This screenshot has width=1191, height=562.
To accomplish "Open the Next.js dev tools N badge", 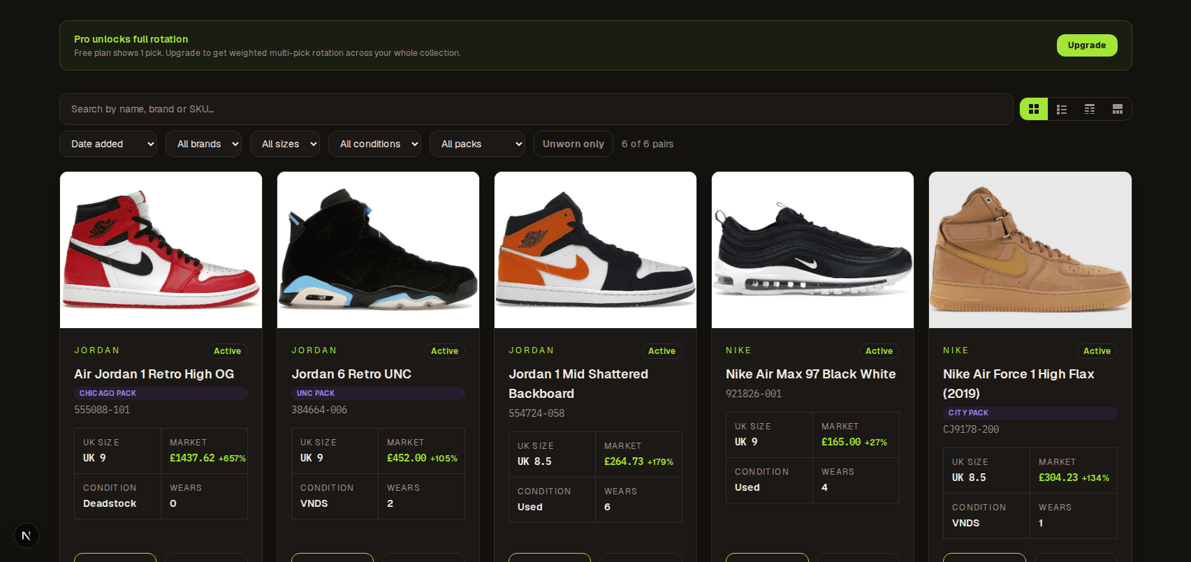I will (27, 535).
